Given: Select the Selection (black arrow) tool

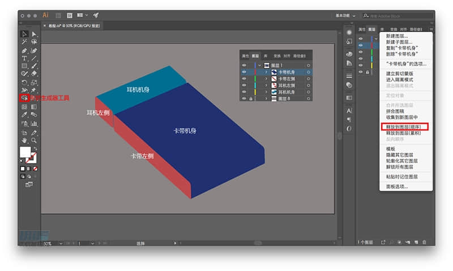Looking at the screenshot, I should point(24,34).
